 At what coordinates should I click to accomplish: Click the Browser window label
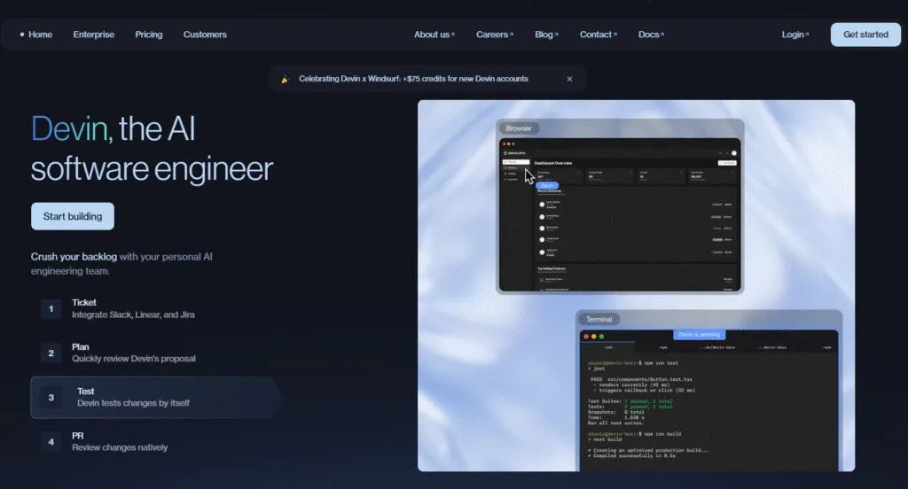tap(518, 128)
